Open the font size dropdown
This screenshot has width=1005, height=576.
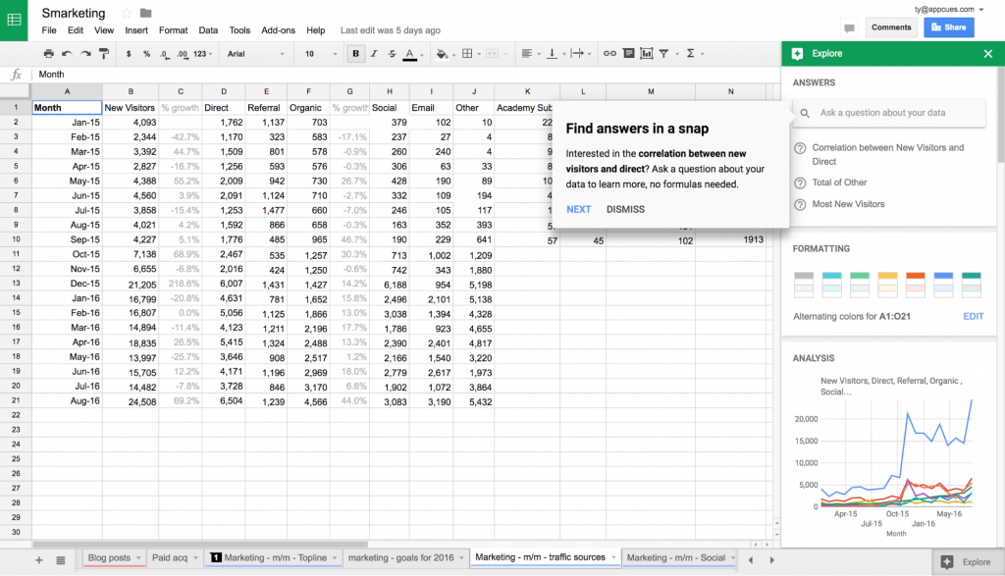coord(324,54)
